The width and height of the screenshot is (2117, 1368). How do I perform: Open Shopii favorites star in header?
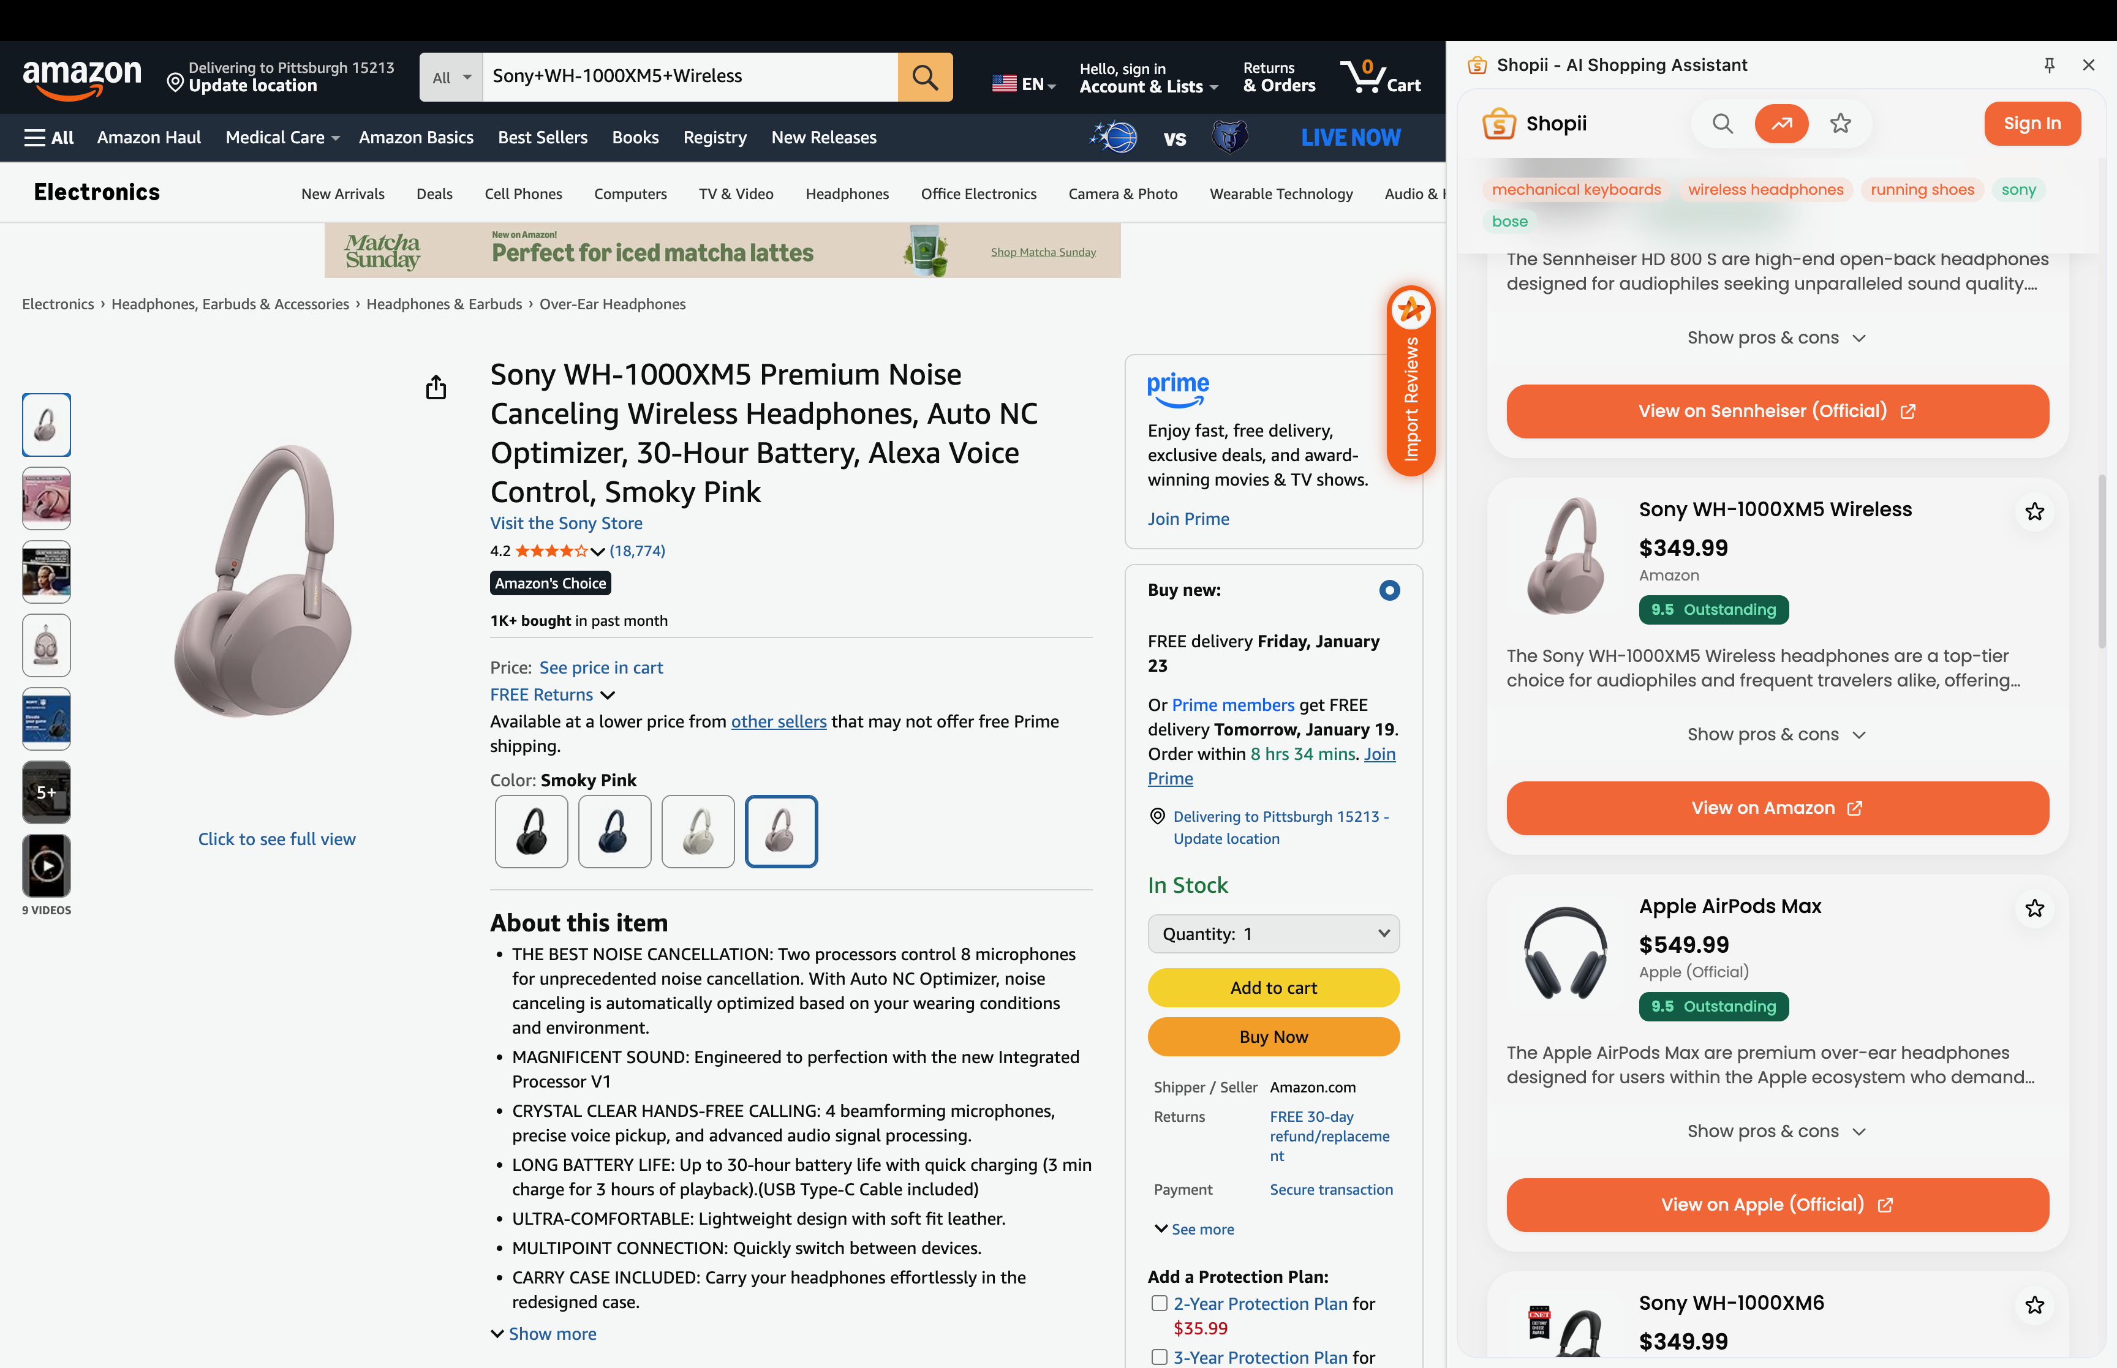click(x=1840, y=124)
